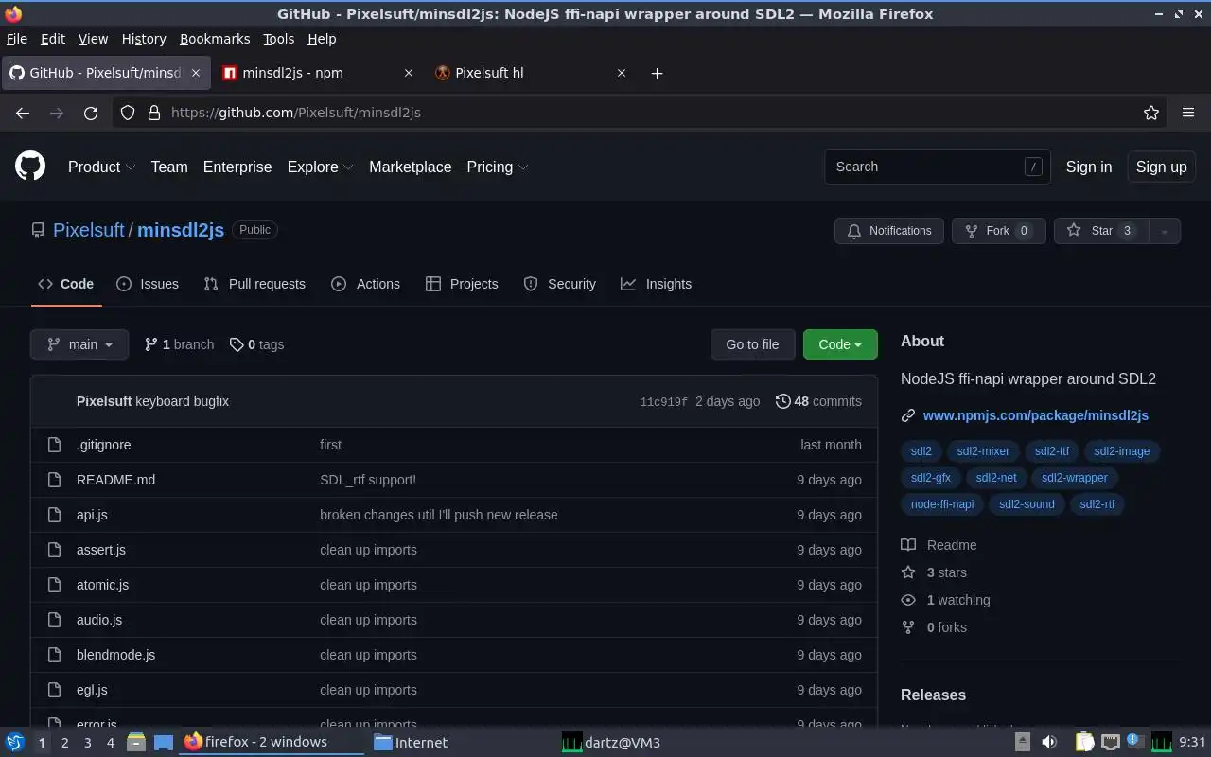Click the GitHub Octocat logo
The width and height of the screenshot is (1211, 757).
[x=30, y=167]
